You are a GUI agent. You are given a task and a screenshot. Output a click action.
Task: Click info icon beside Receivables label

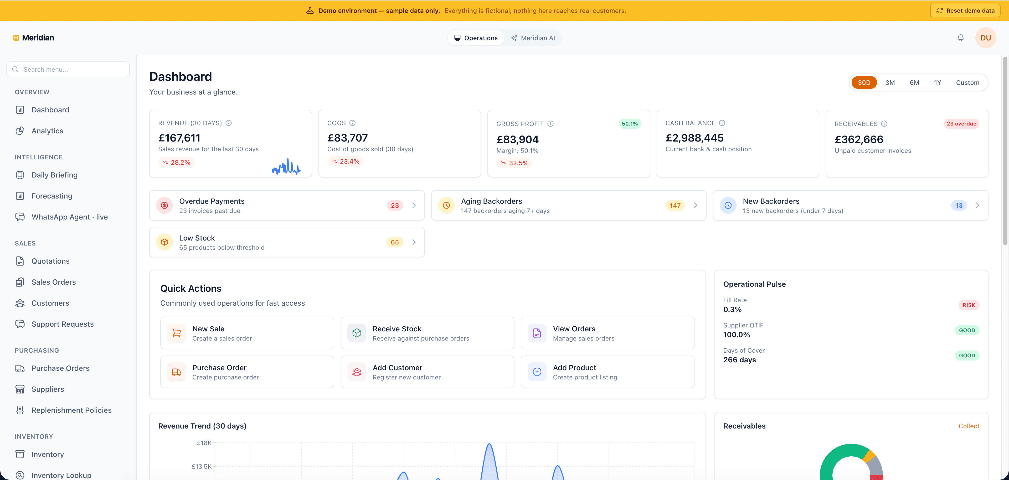[x=884, y=124]
